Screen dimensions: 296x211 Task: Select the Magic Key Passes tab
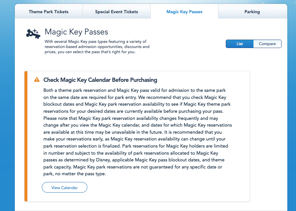coord(184,12)
